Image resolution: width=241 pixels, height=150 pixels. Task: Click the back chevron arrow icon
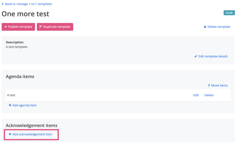pos(3,4)
